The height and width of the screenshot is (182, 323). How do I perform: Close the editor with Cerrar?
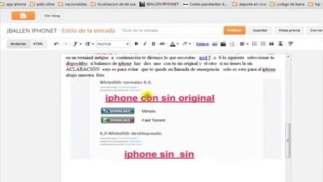point(315,30)
